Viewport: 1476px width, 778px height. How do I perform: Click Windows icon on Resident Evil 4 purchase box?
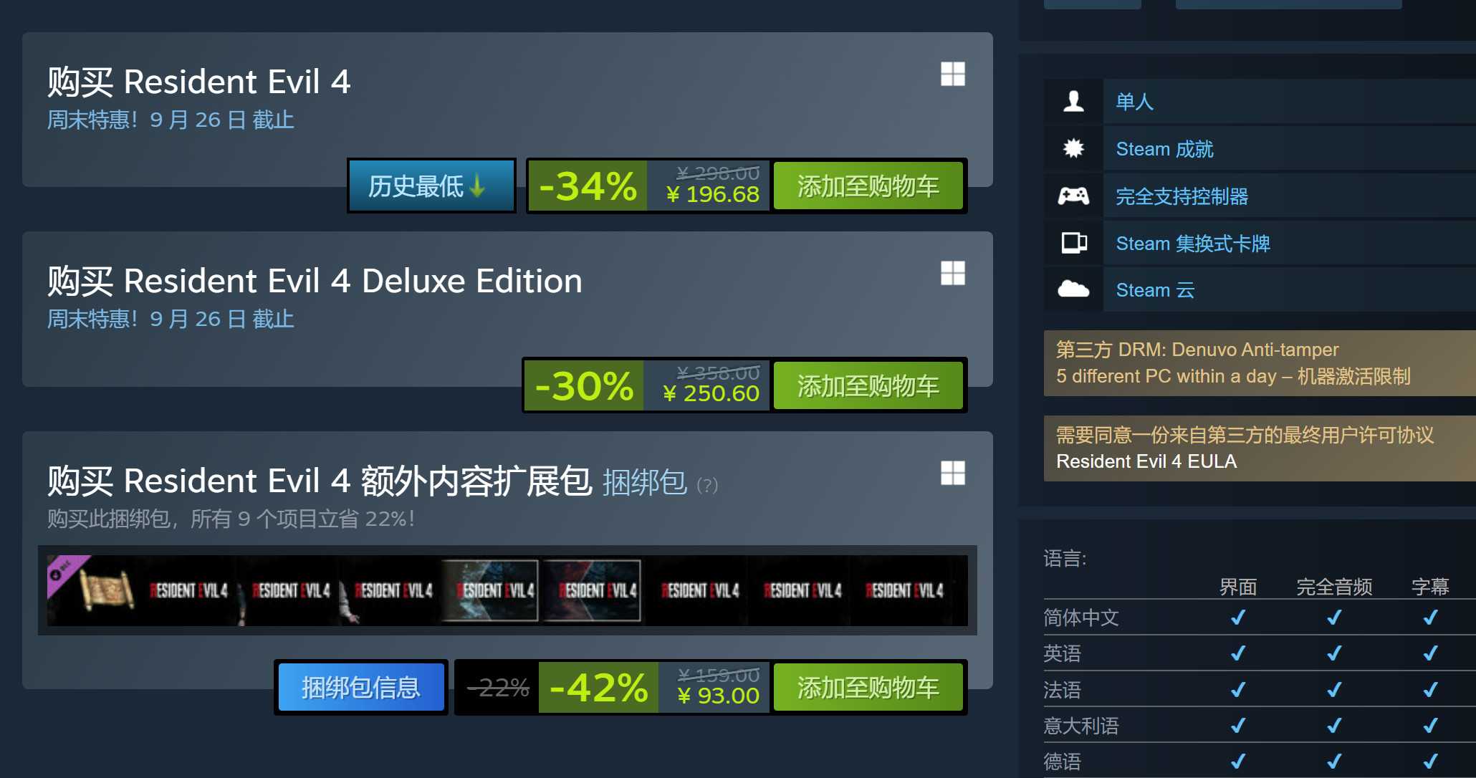point(953,74)
